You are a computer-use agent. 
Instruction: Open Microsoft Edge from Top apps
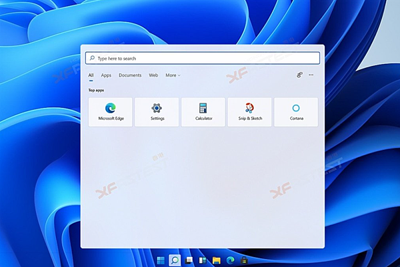110,112
